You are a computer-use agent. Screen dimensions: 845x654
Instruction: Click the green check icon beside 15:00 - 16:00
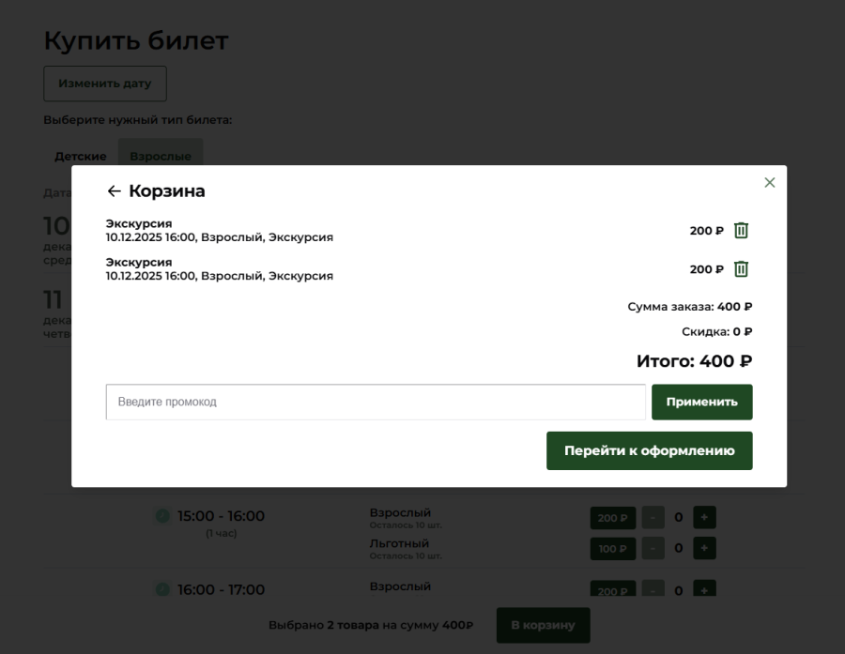161,516
